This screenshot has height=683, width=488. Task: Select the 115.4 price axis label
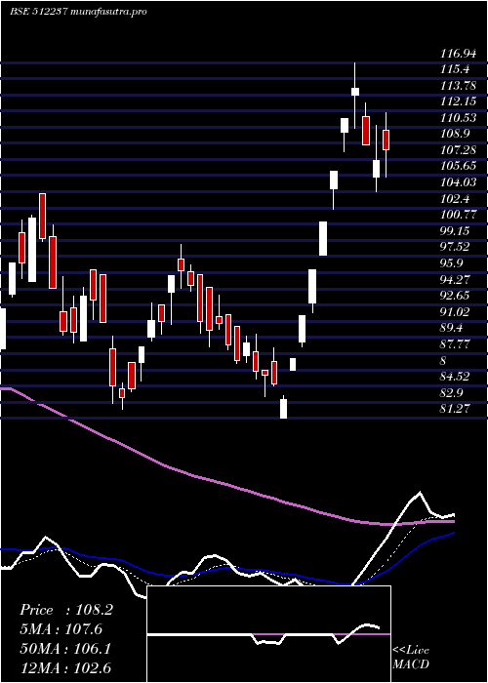pos(455,69)
